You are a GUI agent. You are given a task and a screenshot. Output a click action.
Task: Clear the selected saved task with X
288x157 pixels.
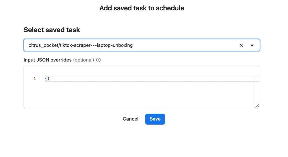tap(241, 45)
